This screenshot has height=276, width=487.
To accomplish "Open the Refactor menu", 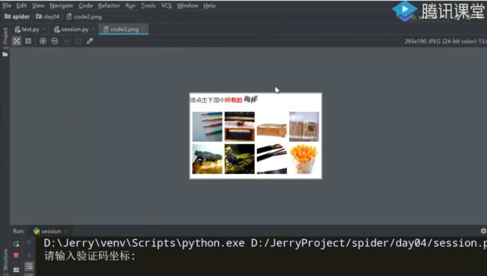I will (x=109, y=5).
